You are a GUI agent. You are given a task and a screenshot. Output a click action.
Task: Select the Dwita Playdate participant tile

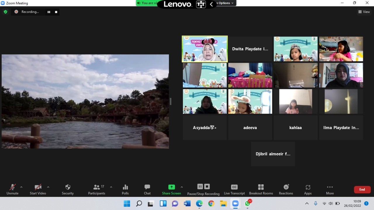click(250, 49)
